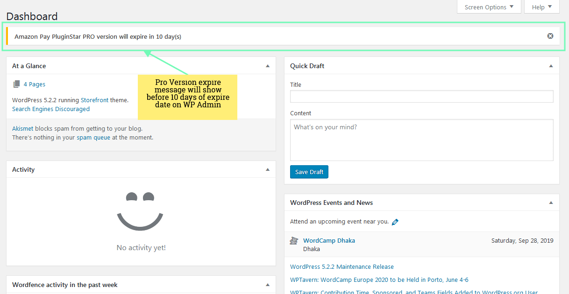Click the Quick Draft panel title
The width and height of the screenshot is (569, 294).
tap(307, 66)
